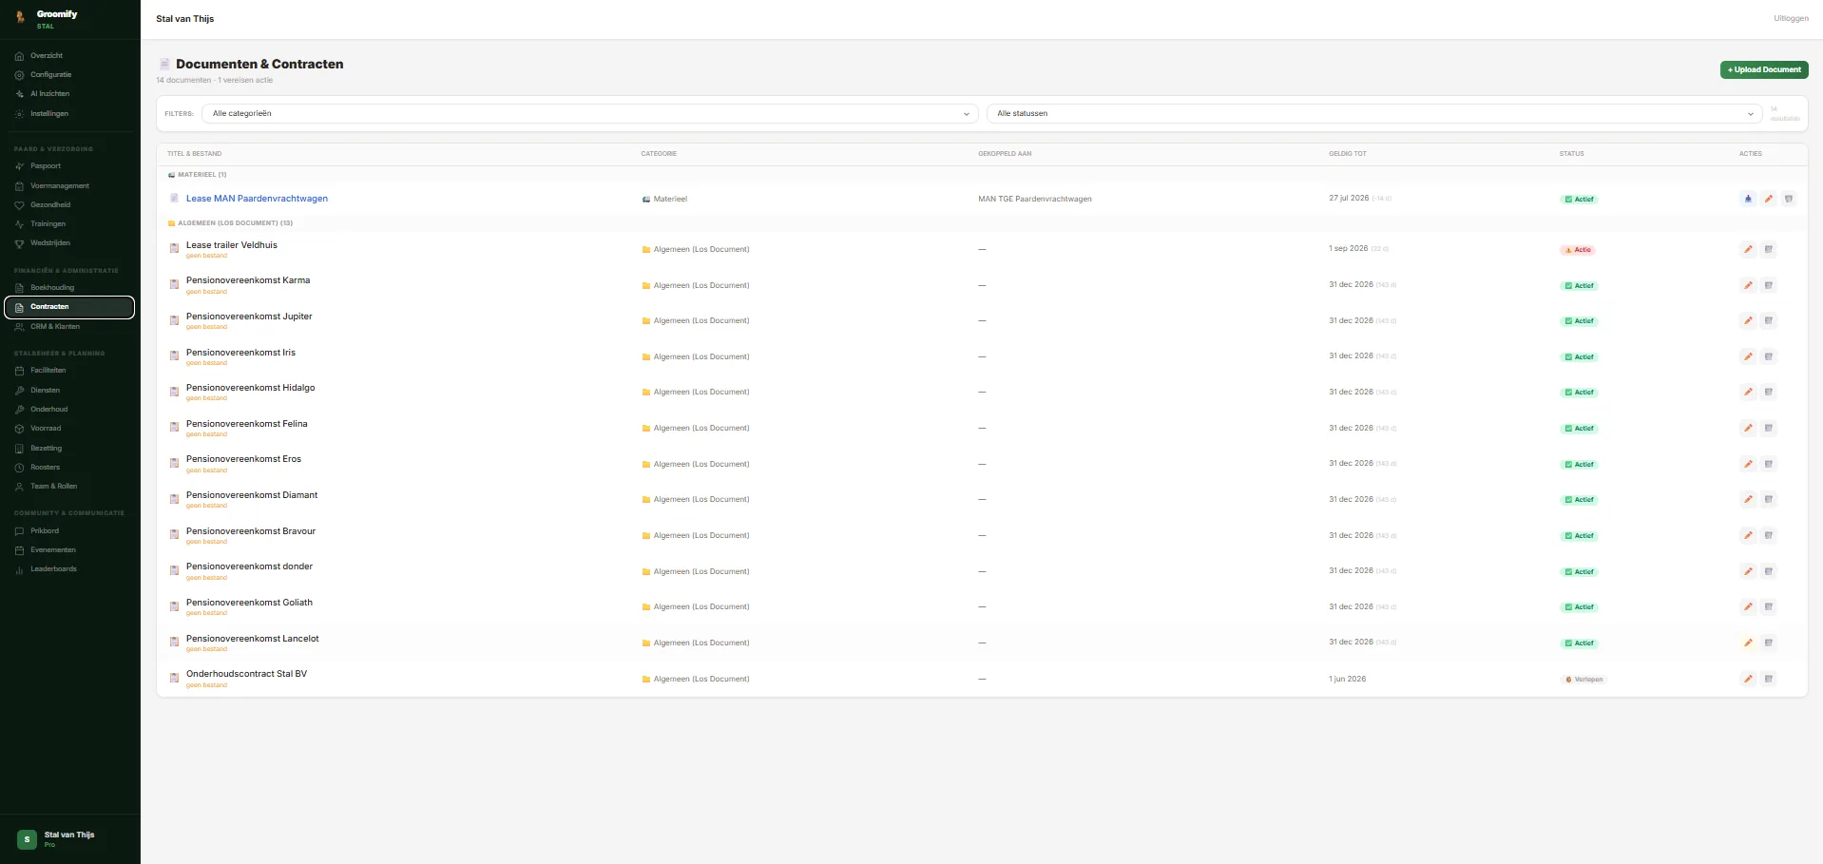Delete the Lease trailer Veldhuis document
The image size is (1823, 864).
click(1769, 249)
